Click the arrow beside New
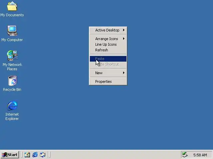Viewport: 213px width, 159px height. click(x=123, y=73)
